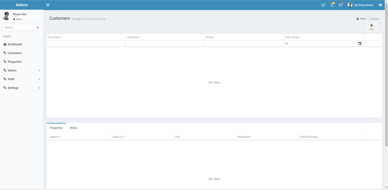Sort by StateName column header
This screenshot has height=190, width=388.
click(x=267, y=137)
